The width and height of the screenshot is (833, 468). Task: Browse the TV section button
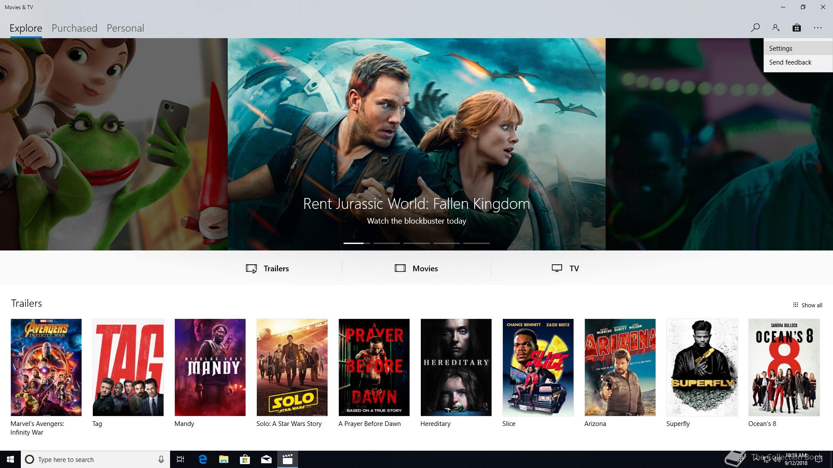pos(565,268)
